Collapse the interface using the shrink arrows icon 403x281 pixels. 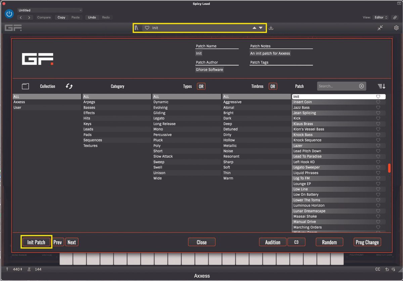380,27
